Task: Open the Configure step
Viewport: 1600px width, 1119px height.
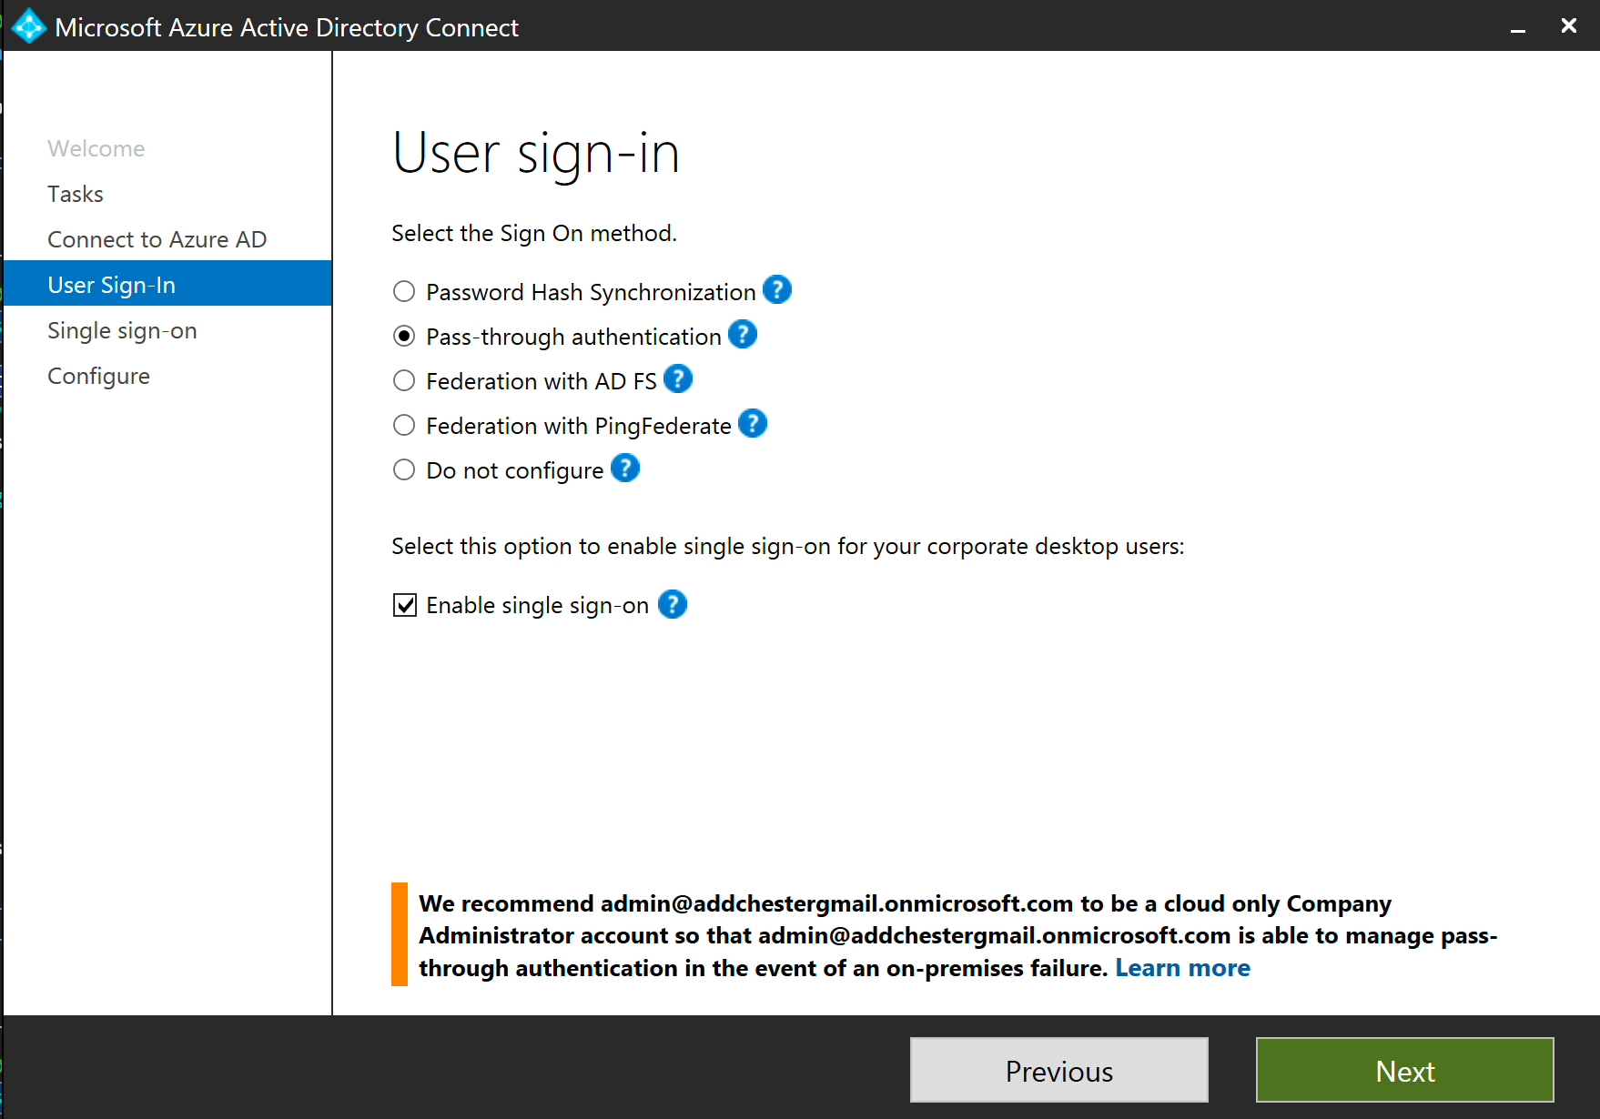Action: [x=98, y=376]
